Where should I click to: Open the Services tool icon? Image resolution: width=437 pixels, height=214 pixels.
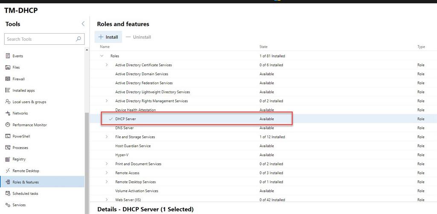[x=8, y=205]
